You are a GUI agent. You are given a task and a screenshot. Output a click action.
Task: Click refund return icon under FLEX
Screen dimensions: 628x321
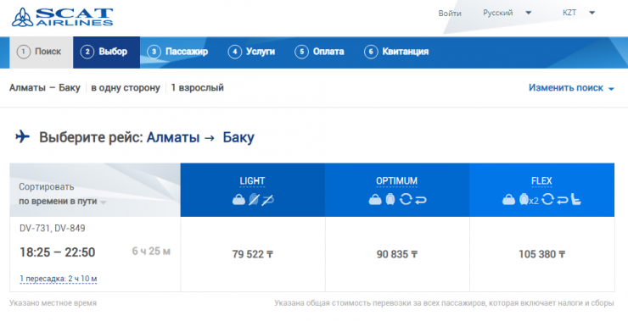coord(563,200)
